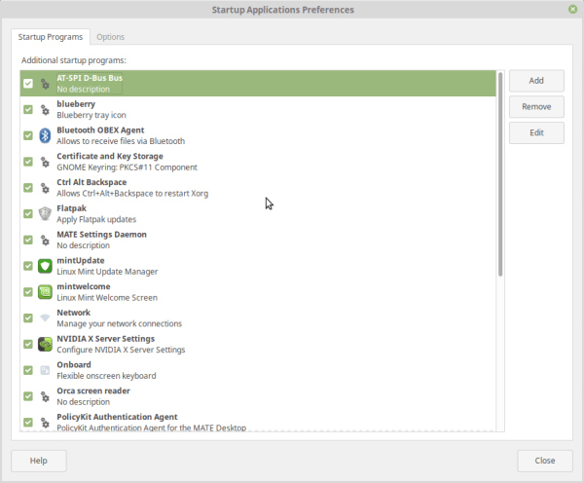Select 'NVIDIA X Server Settings' row text
The image size is (584, 483).
click(121, 345)
